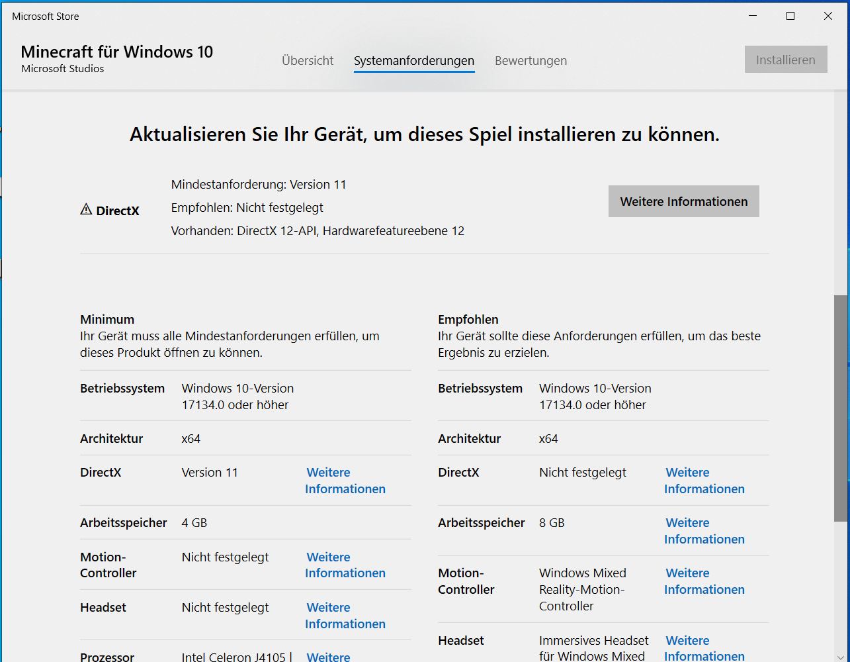850x662 pixels.
Task: Click the Minecraft für Windows 10 title
Action: tap(117, 52)
